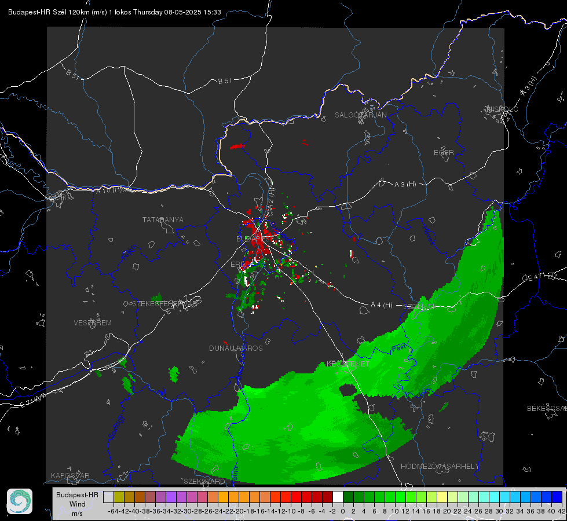Click the BUDAPEST city label
Viewport: 567px width, 521px height.
click(255, 239)
